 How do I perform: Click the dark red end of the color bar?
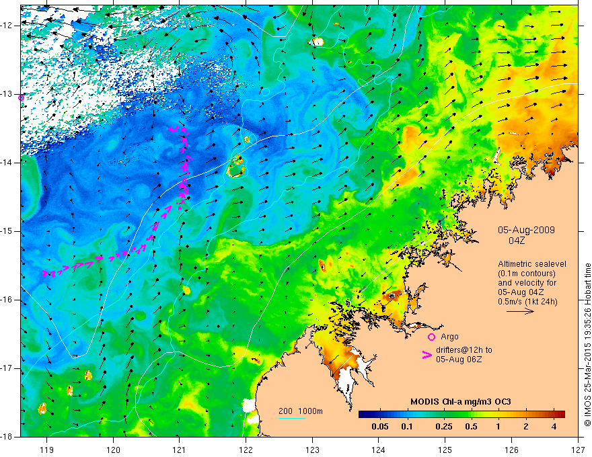(x=562, y=414)
